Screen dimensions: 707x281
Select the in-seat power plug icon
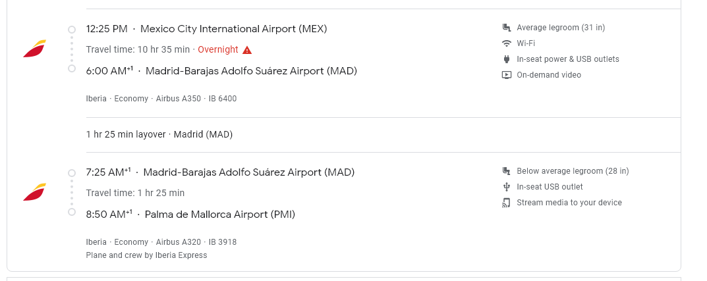[x=506, y=59]
